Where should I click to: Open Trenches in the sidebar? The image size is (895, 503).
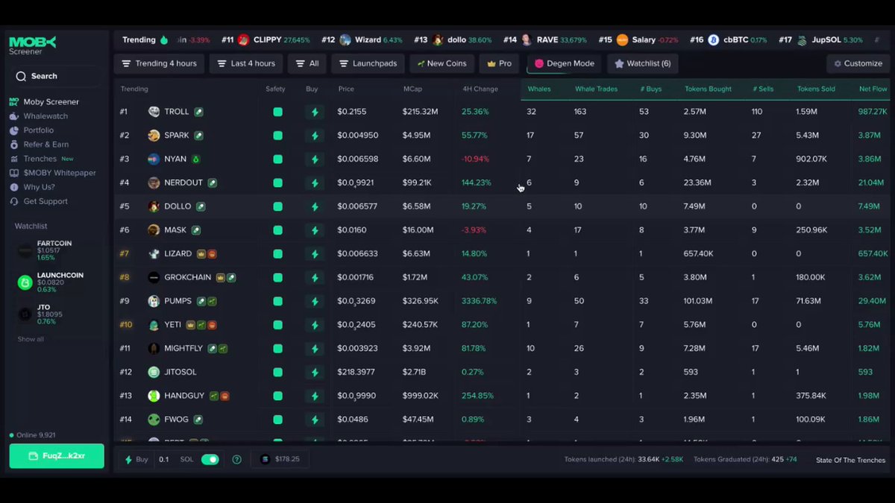pyautogui.click(x=42, y=159)
